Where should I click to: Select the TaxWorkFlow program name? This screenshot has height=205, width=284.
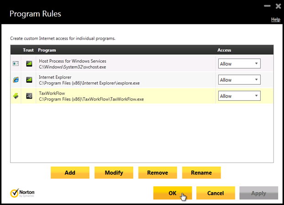tap(52, 93)
